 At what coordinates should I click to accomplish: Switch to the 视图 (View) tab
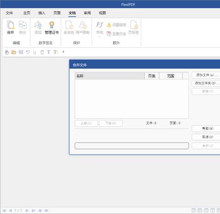coord(102,13)
